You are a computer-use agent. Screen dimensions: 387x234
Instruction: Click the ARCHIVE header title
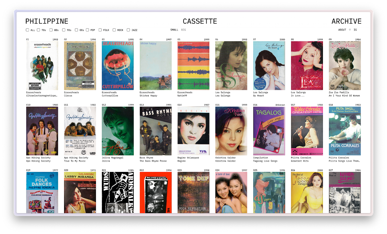[x=346, y=21]
